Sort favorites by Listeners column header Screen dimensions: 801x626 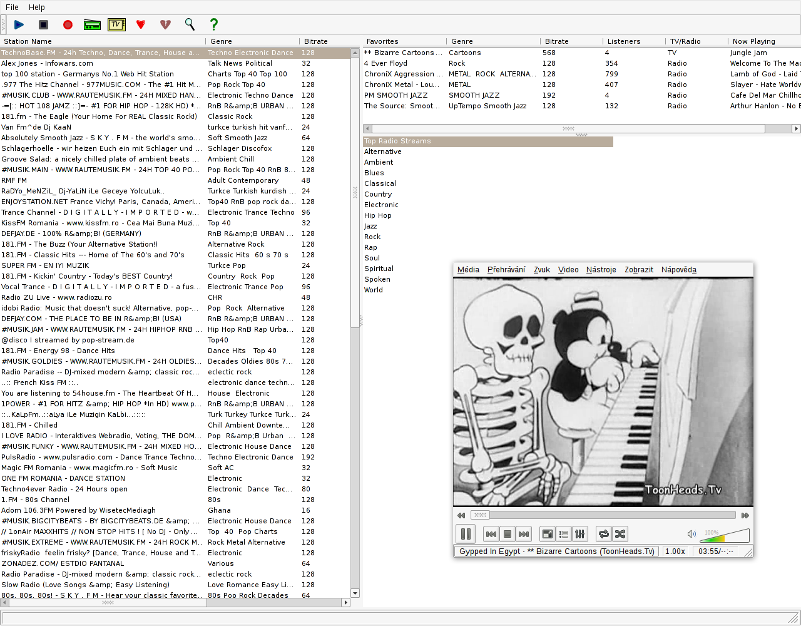pyautogui.click(x=634, y=41)
